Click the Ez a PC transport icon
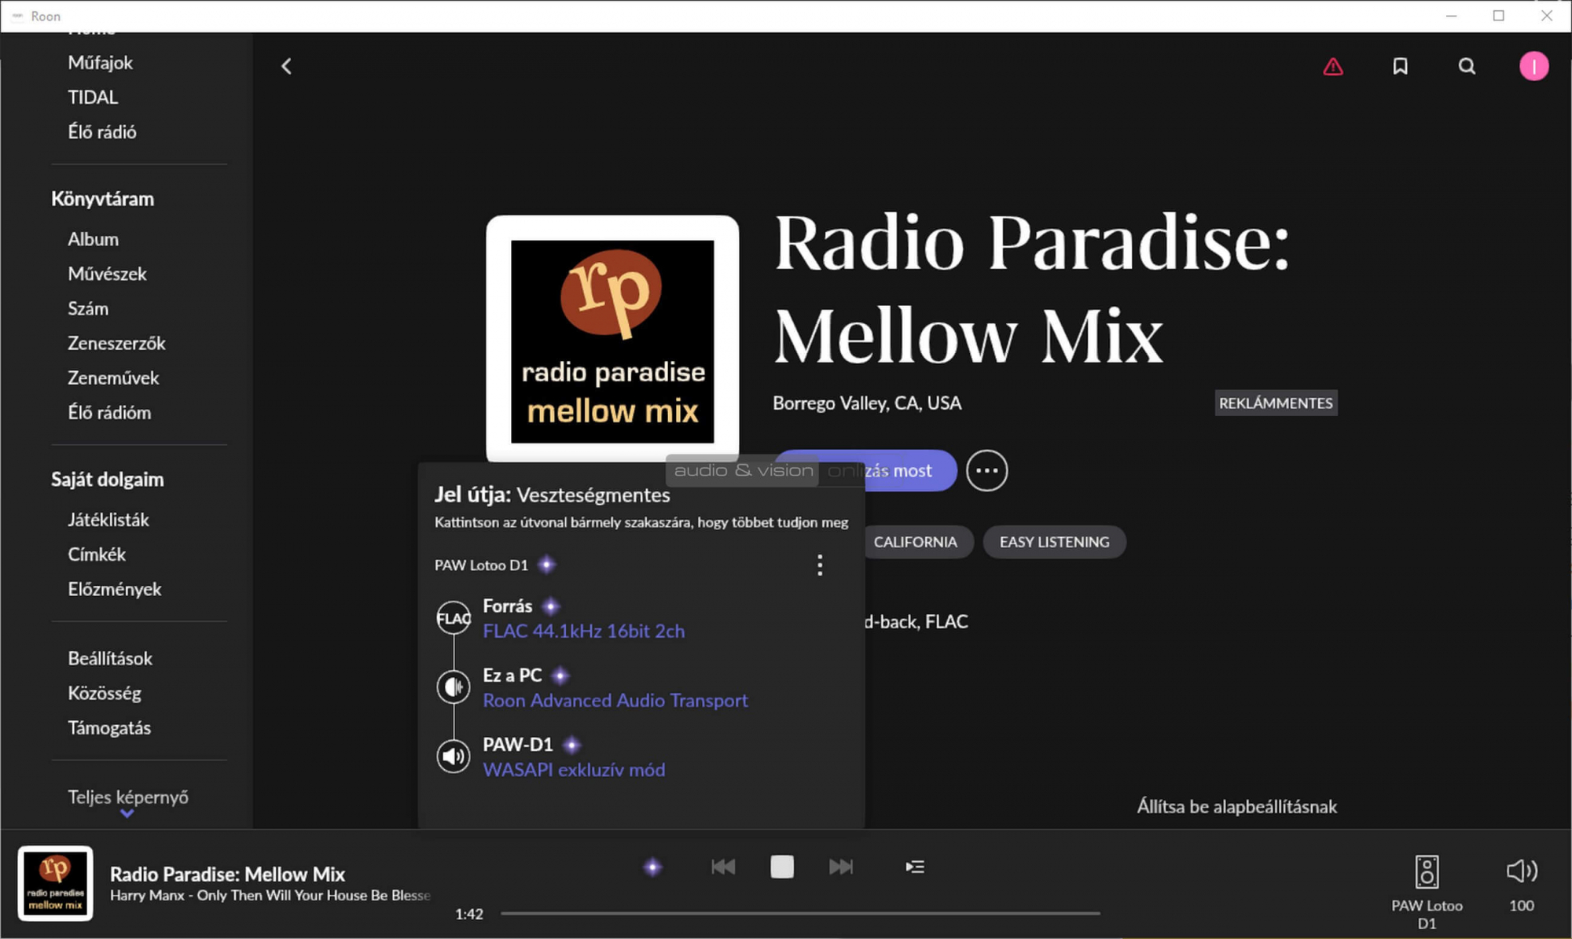The width and height of the screenshot is (1572, 939). (454, 687)
